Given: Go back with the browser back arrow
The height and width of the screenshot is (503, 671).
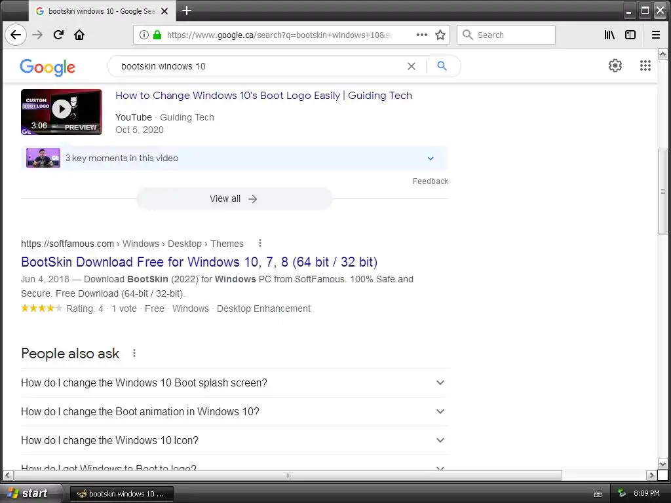Looking at the screenshot, I should tap(16, 35).
